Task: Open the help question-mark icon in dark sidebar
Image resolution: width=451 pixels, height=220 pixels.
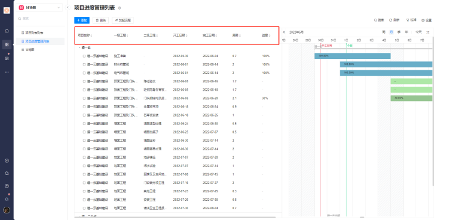Action: [x=7, y=186]
